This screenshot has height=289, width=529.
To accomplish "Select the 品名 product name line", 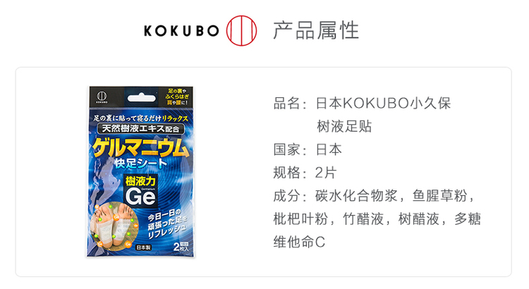I will click(362, 103).
